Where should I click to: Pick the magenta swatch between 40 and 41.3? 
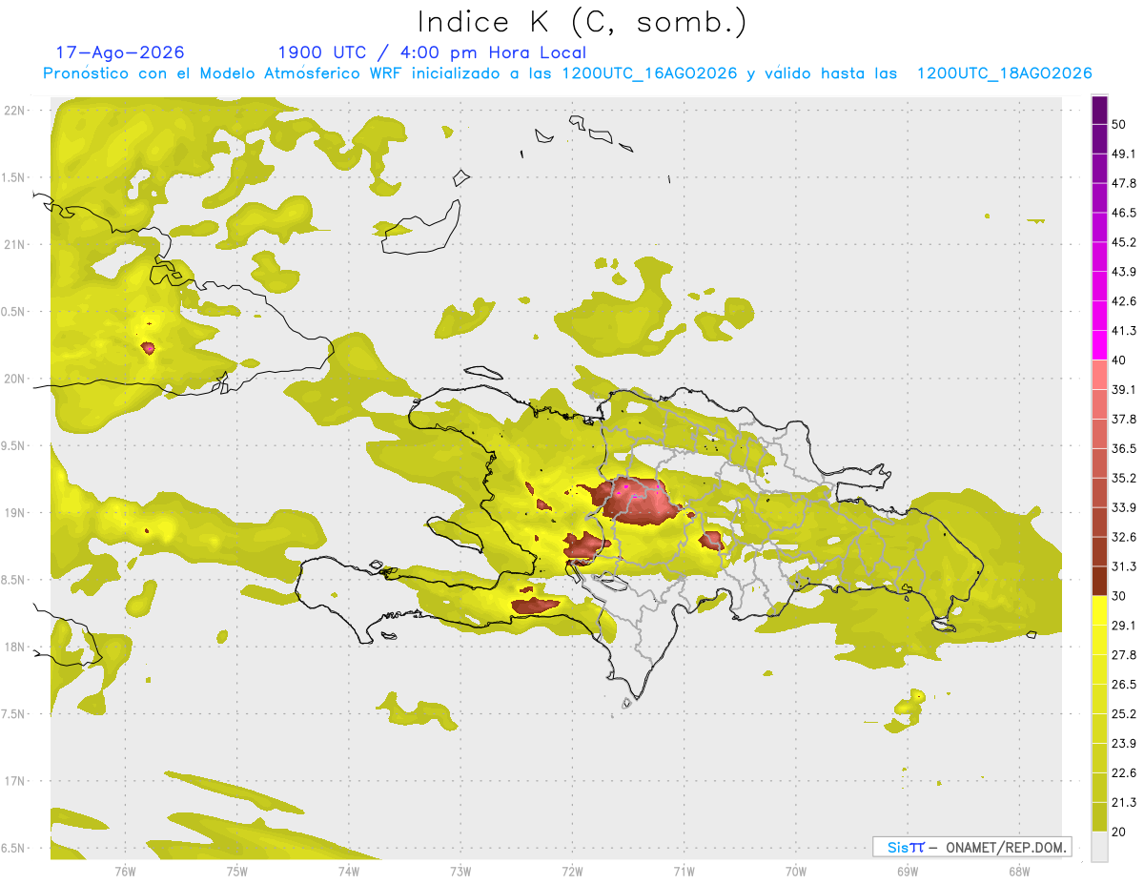click(x=1099, y=345)
